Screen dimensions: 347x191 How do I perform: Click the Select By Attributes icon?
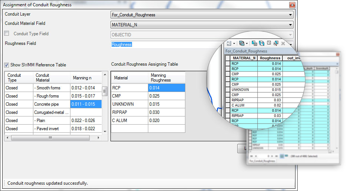click(x=254, y=43)
